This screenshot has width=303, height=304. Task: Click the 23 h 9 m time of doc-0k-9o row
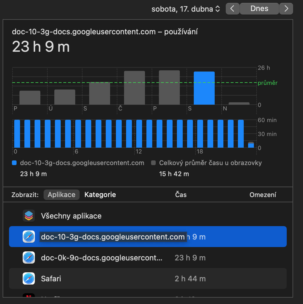coord(190,258)
